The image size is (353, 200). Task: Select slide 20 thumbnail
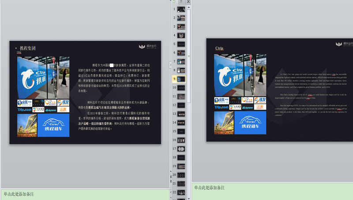pyautogui.click(x=181, y=175)
